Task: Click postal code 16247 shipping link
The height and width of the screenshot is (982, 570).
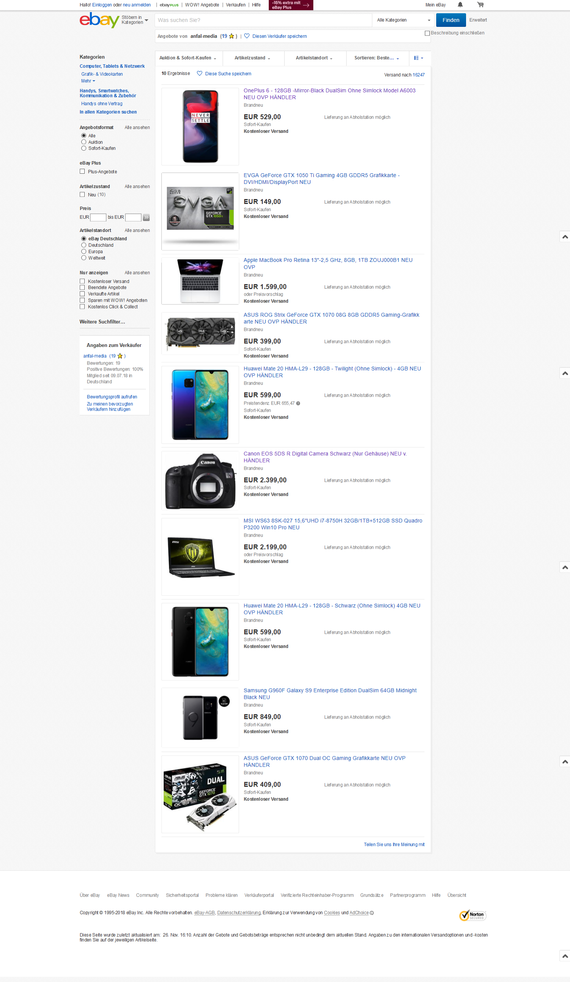Action: tap(418, 75)
